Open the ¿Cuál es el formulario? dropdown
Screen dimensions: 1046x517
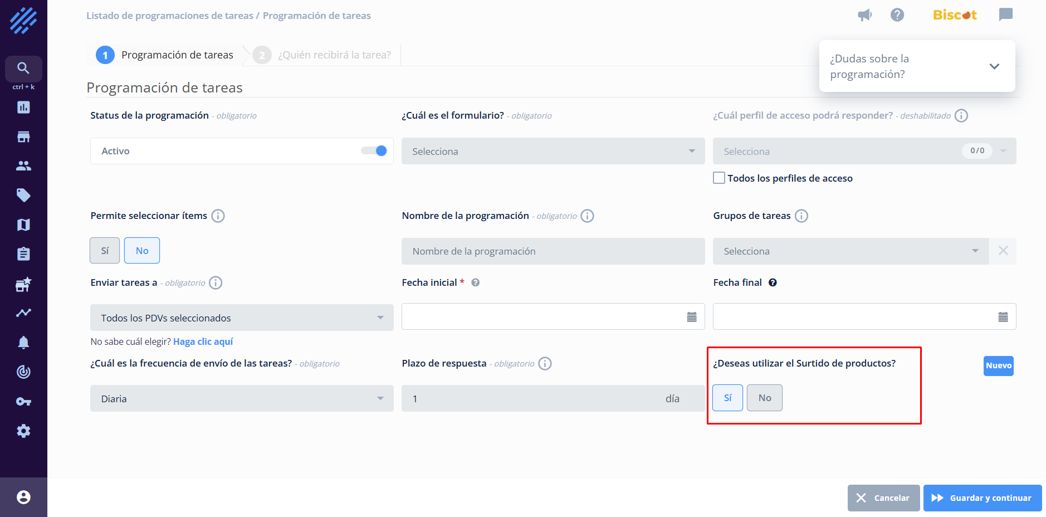553,151
